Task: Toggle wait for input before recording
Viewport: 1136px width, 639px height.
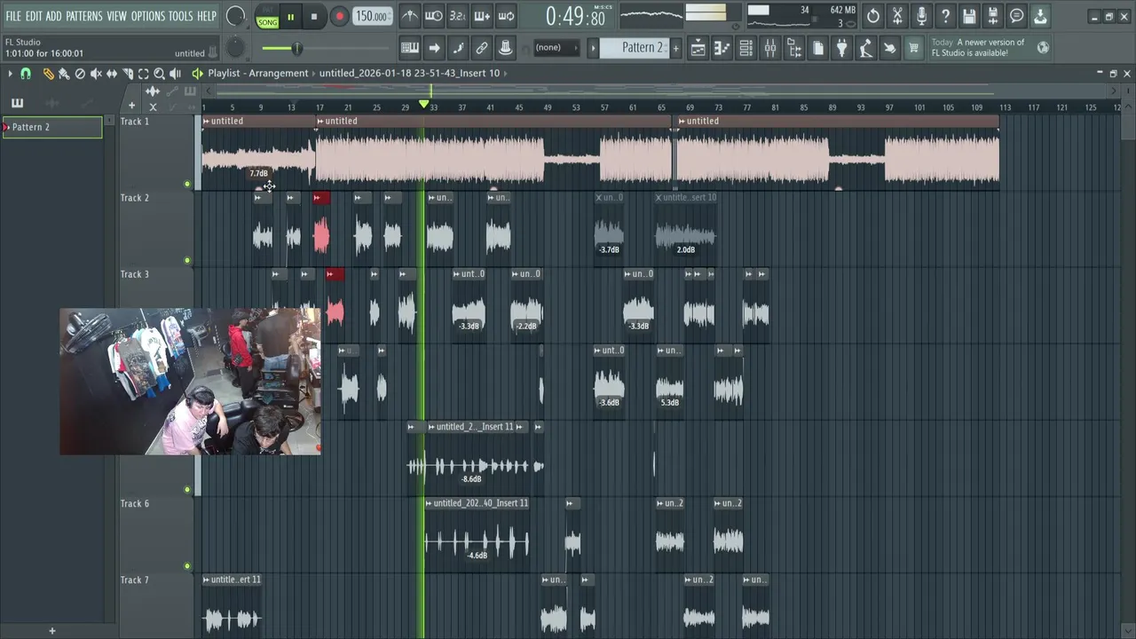Action: point(434,16)
